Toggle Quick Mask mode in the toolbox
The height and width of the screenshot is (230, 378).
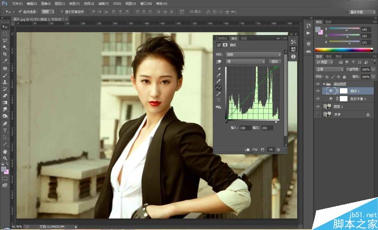pos(5,178)
